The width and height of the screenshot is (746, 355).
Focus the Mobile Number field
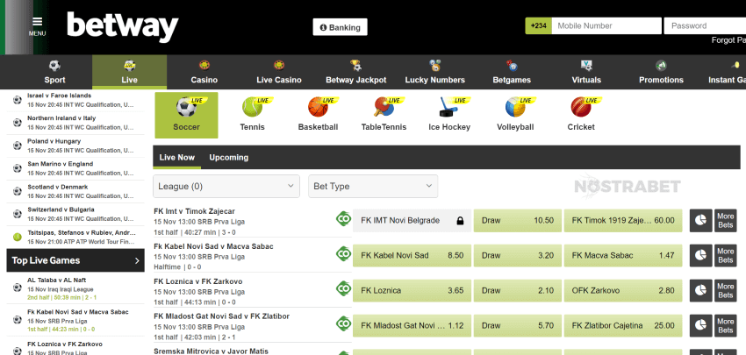[606, 25]
